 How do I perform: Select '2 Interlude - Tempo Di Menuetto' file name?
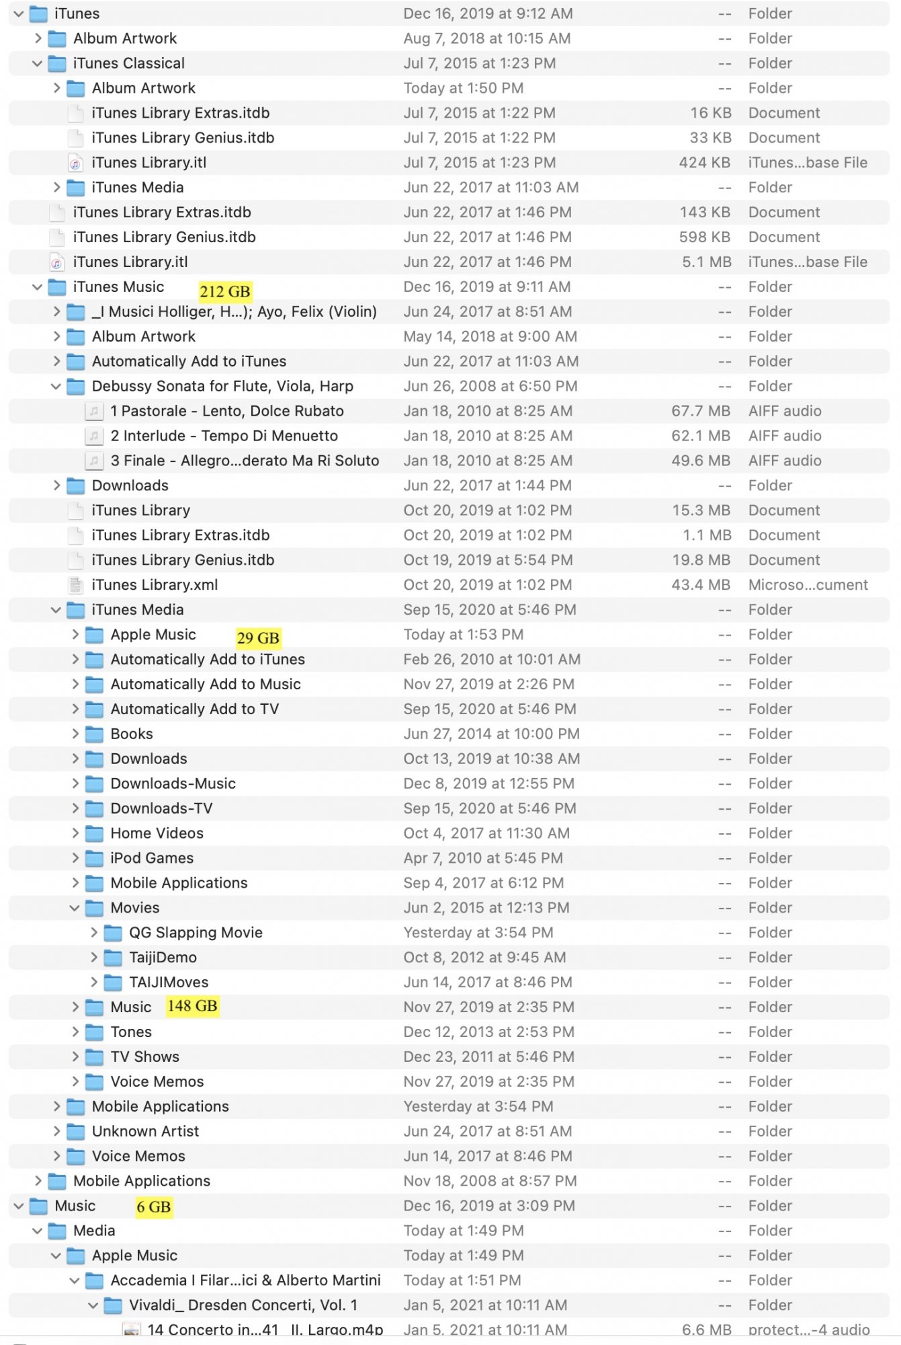(x=224, y=436)
